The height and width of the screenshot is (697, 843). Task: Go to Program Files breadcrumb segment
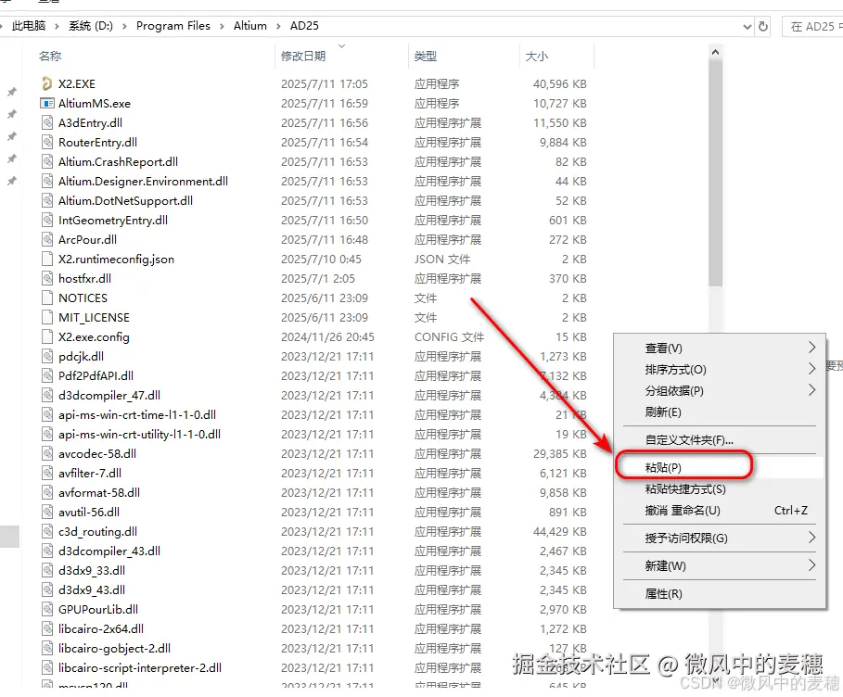click(173, 26)
